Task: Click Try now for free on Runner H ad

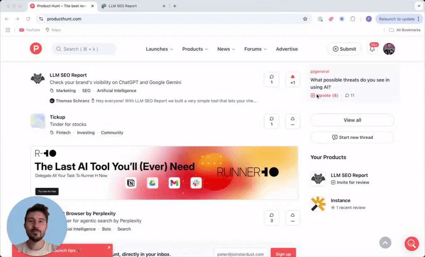Action: point(47,192)
